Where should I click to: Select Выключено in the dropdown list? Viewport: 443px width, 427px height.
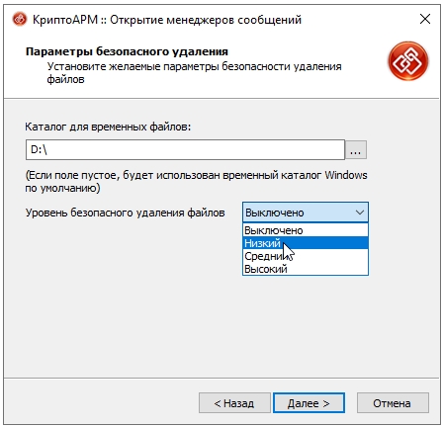(306, 230)
